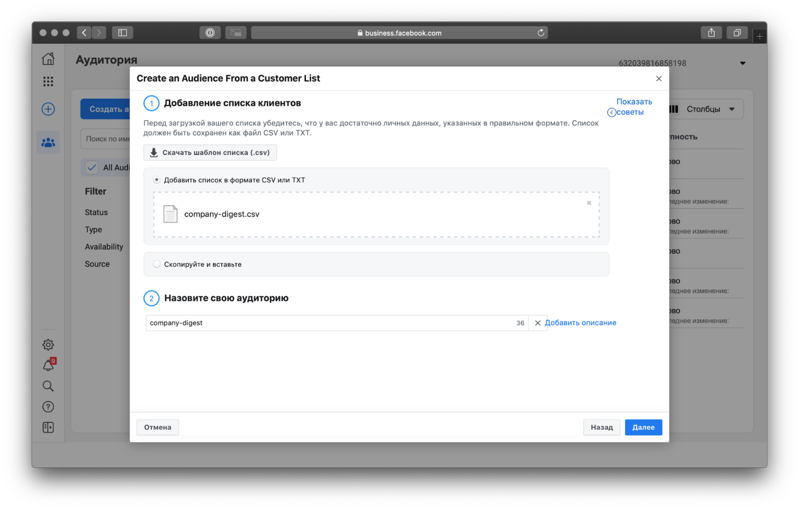Click the plus create icon in sidebar
The height and width of the screenshot is (510, 799).
click(48, 109)
